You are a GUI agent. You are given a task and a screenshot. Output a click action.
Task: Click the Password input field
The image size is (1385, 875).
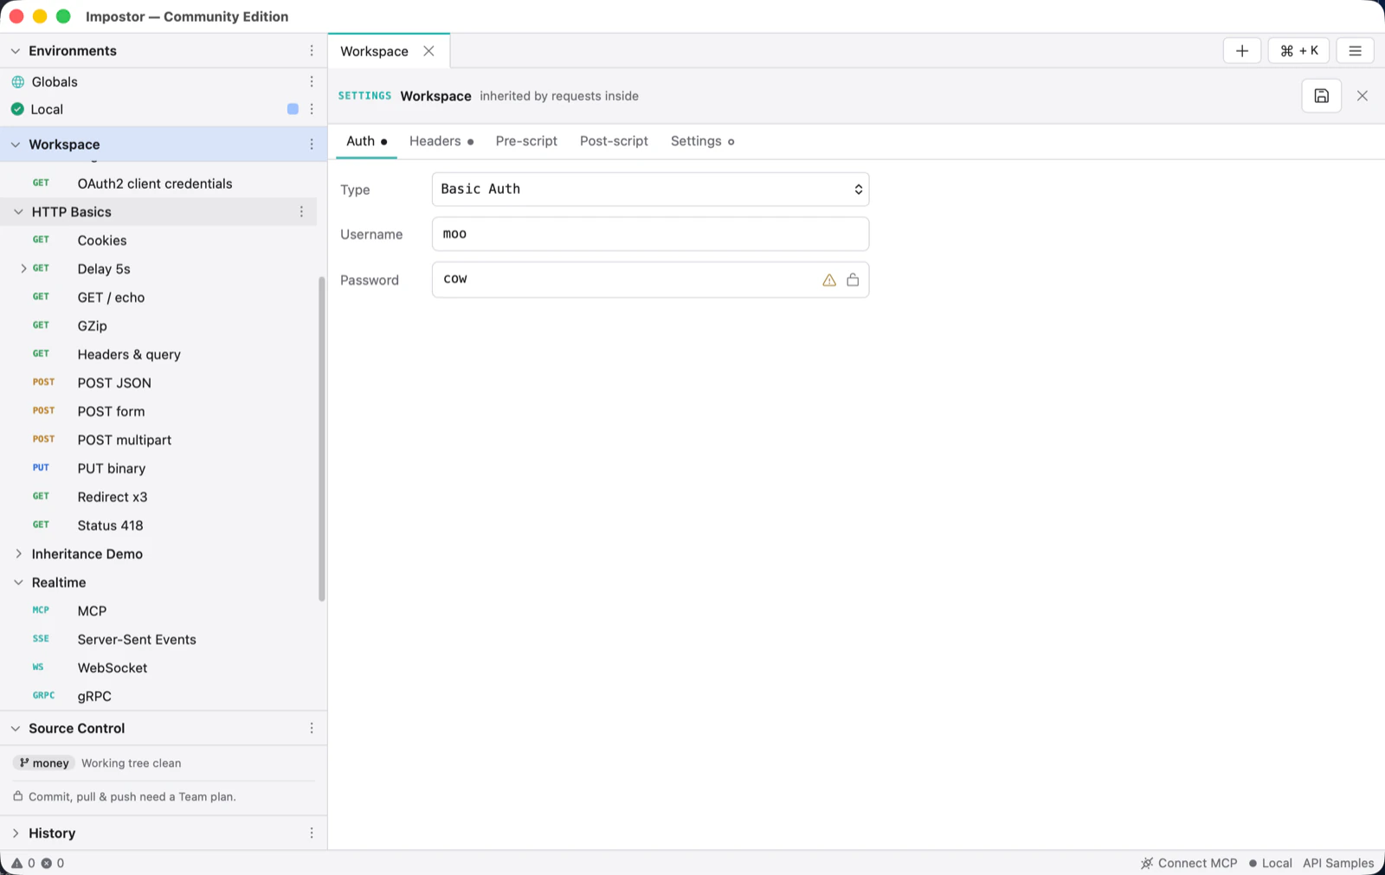(650, 280)
